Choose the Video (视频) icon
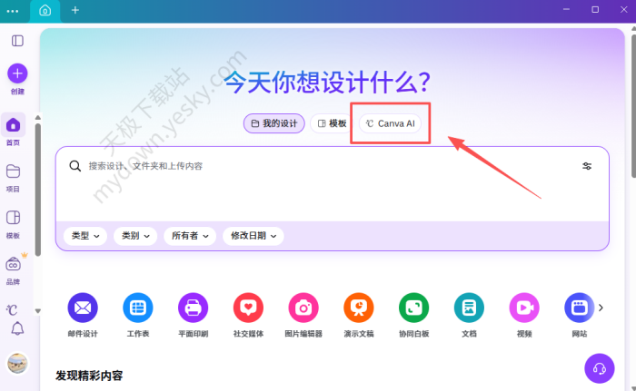636x391 pixels. click(524, 308)
